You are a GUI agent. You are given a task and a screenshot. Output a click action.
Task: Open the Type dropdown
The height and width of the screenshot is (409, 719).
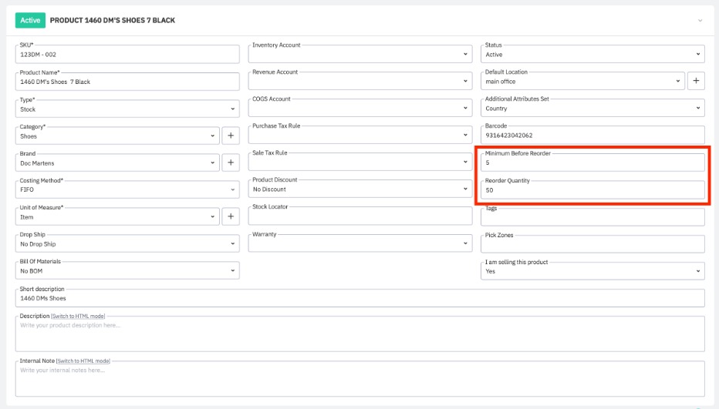(127, 109)
